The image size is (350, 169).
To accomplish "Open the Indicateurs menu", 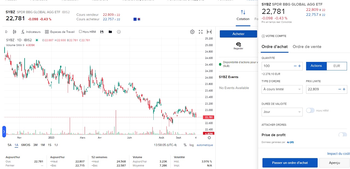I will tap(31, 32).
